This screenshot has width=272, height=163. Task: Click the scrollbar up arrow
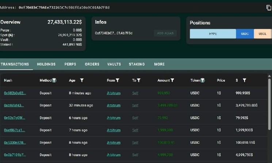(269, 76)
